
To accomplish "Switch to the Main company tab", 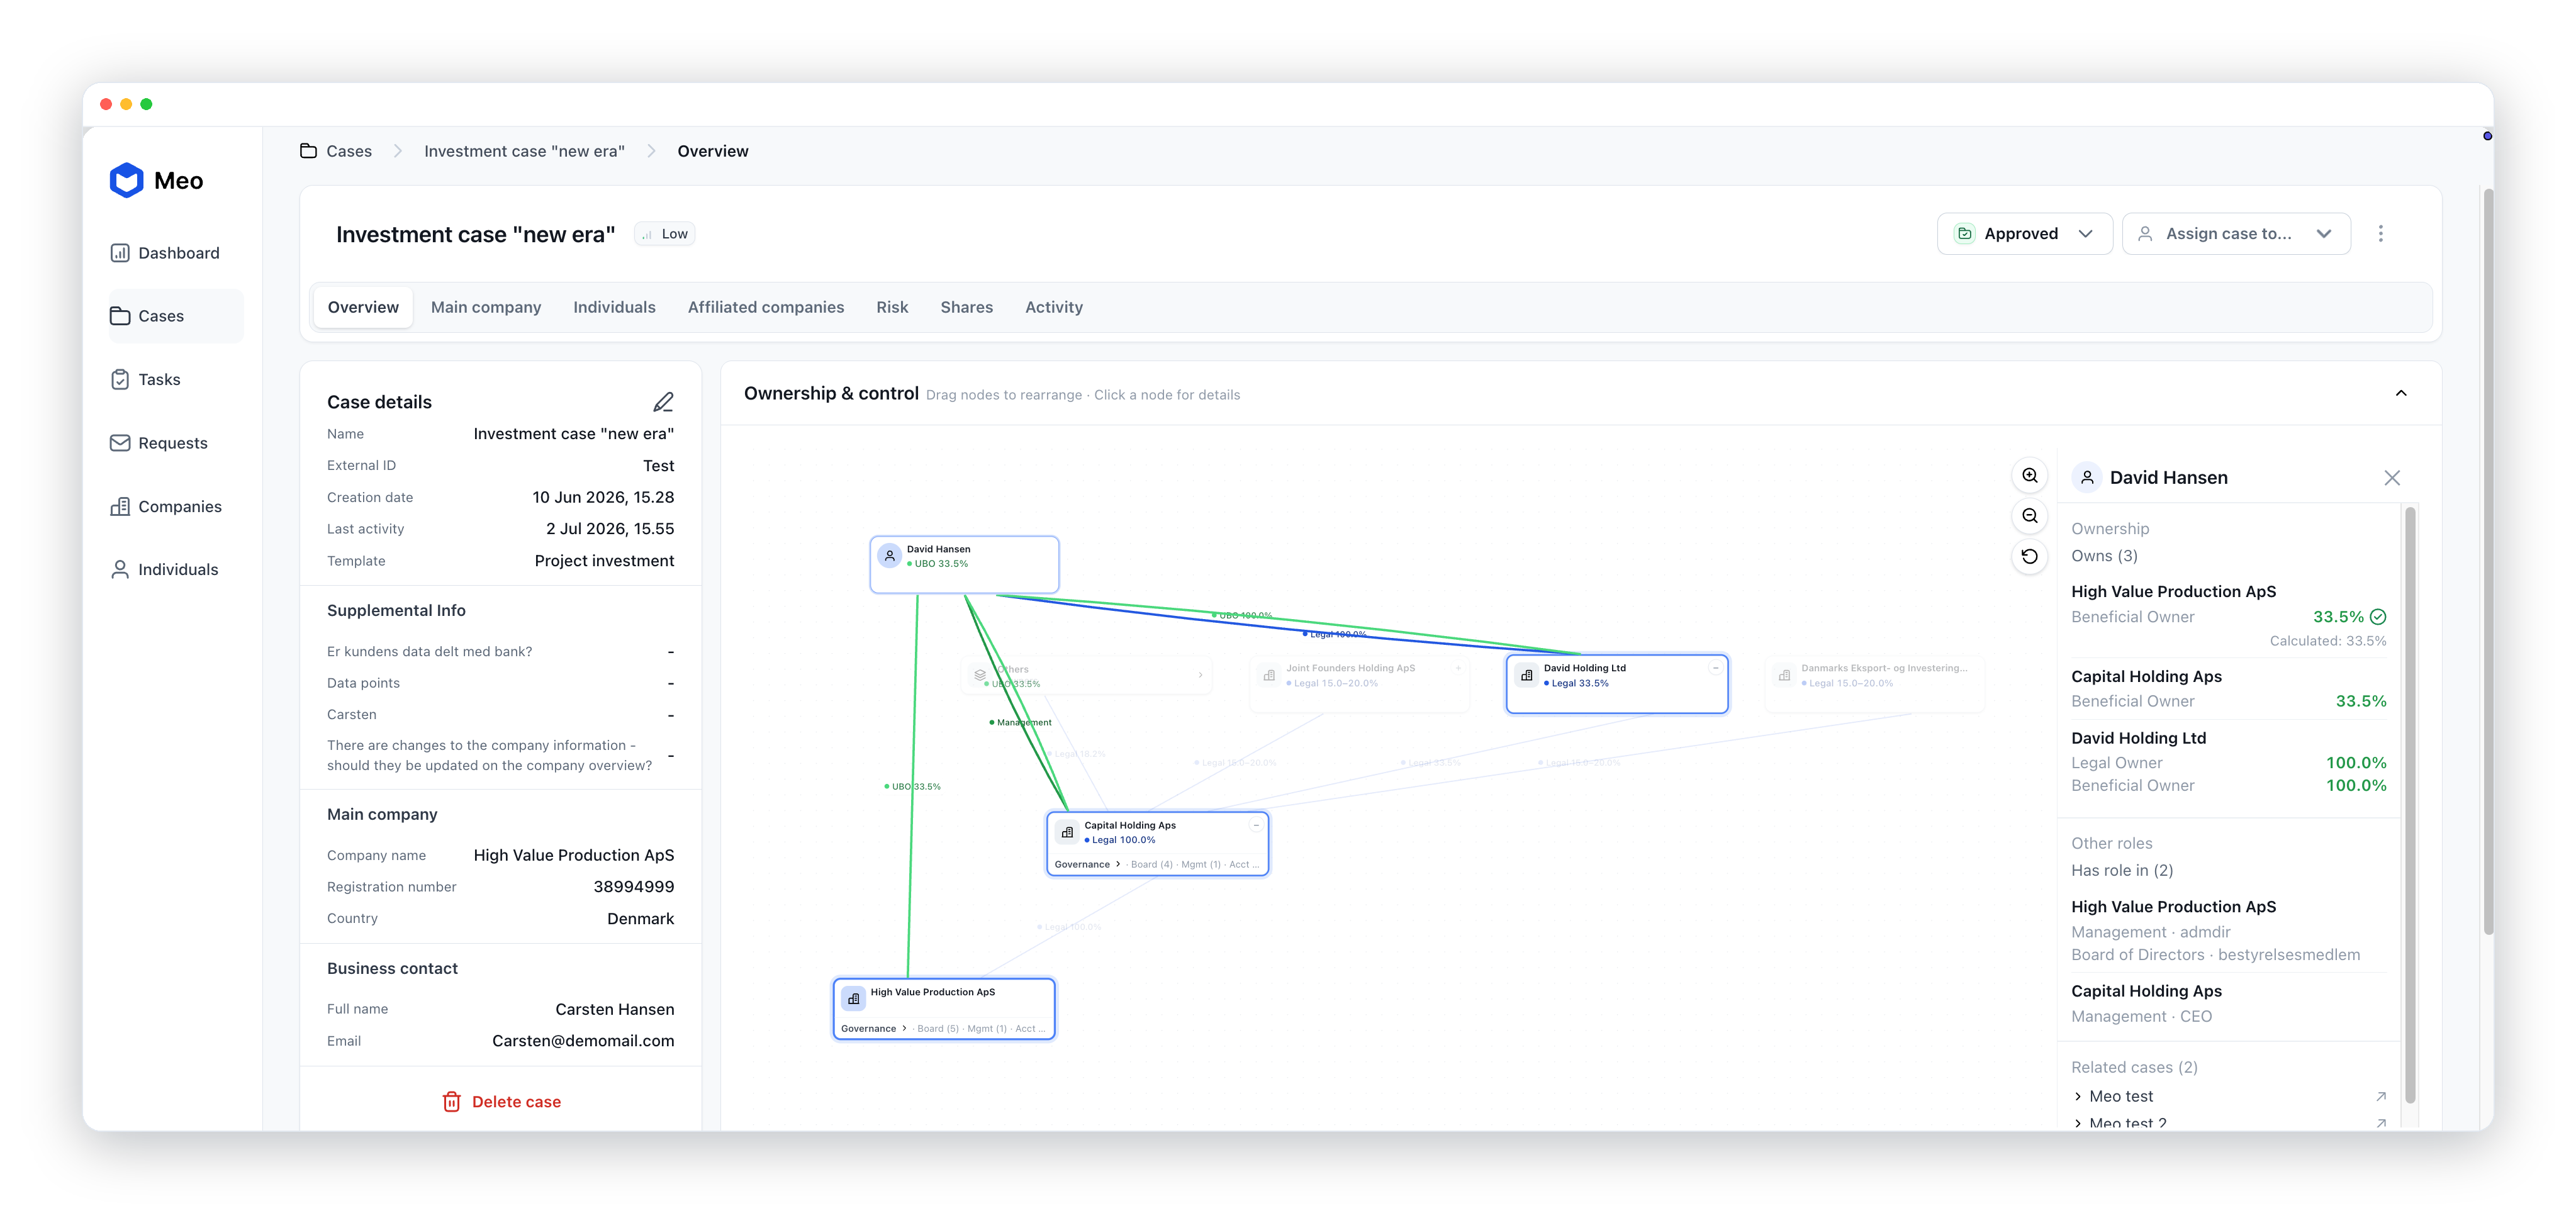I will tap(486, 307).
